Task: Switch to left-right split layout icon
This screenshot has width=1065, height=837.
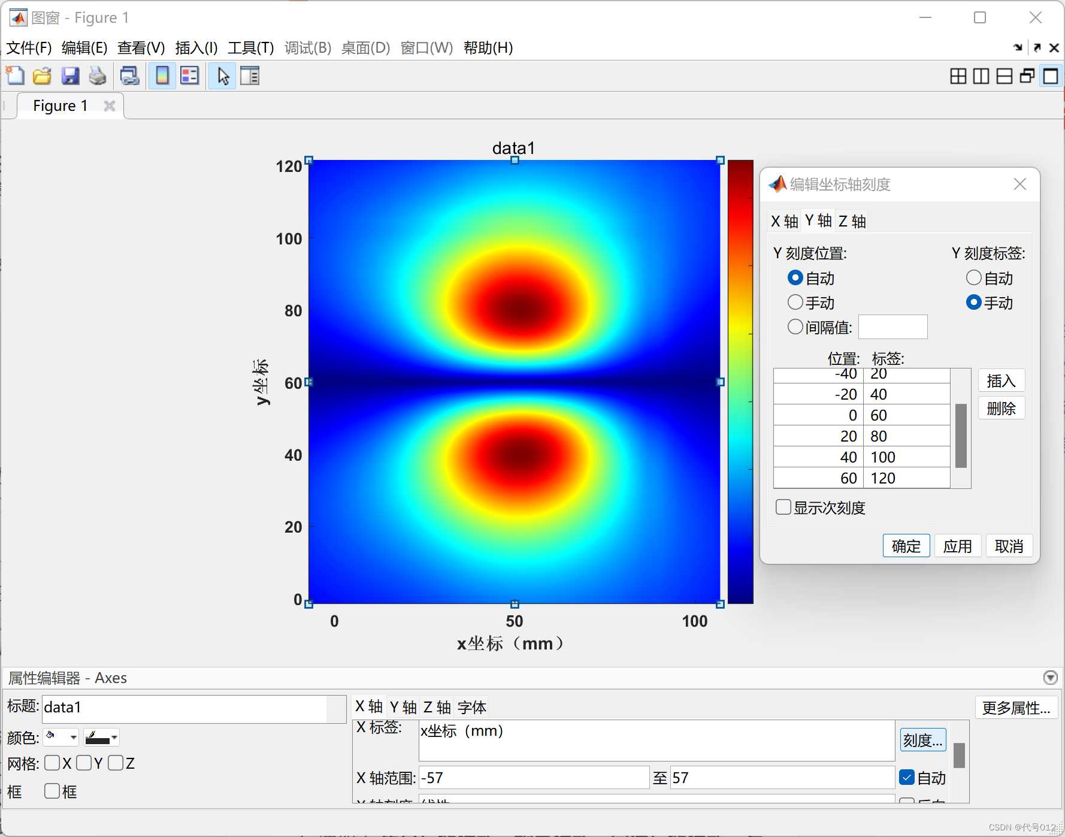Action: tap(981, 76)
